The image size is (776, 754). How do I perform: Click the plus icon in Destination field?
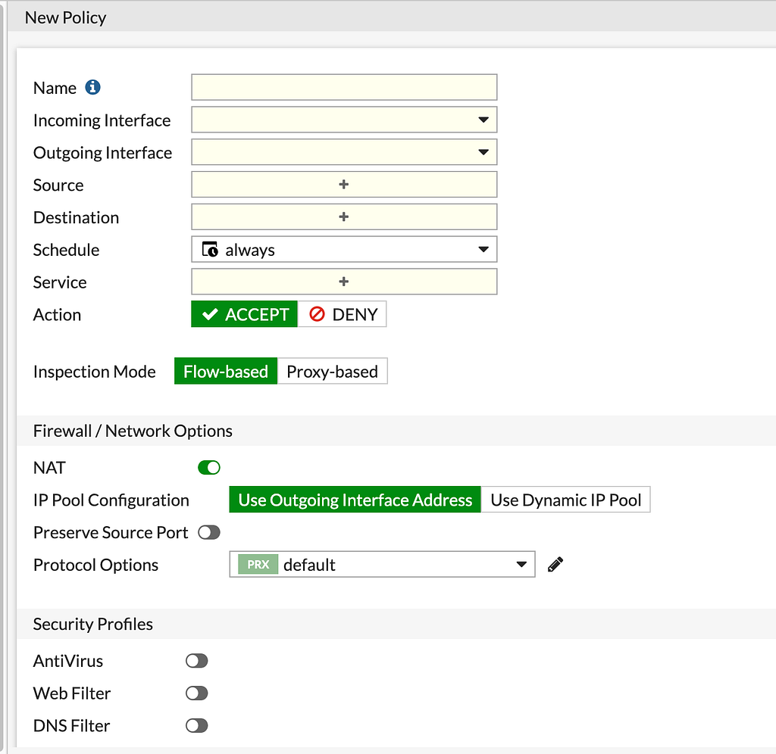coord(343,217)
